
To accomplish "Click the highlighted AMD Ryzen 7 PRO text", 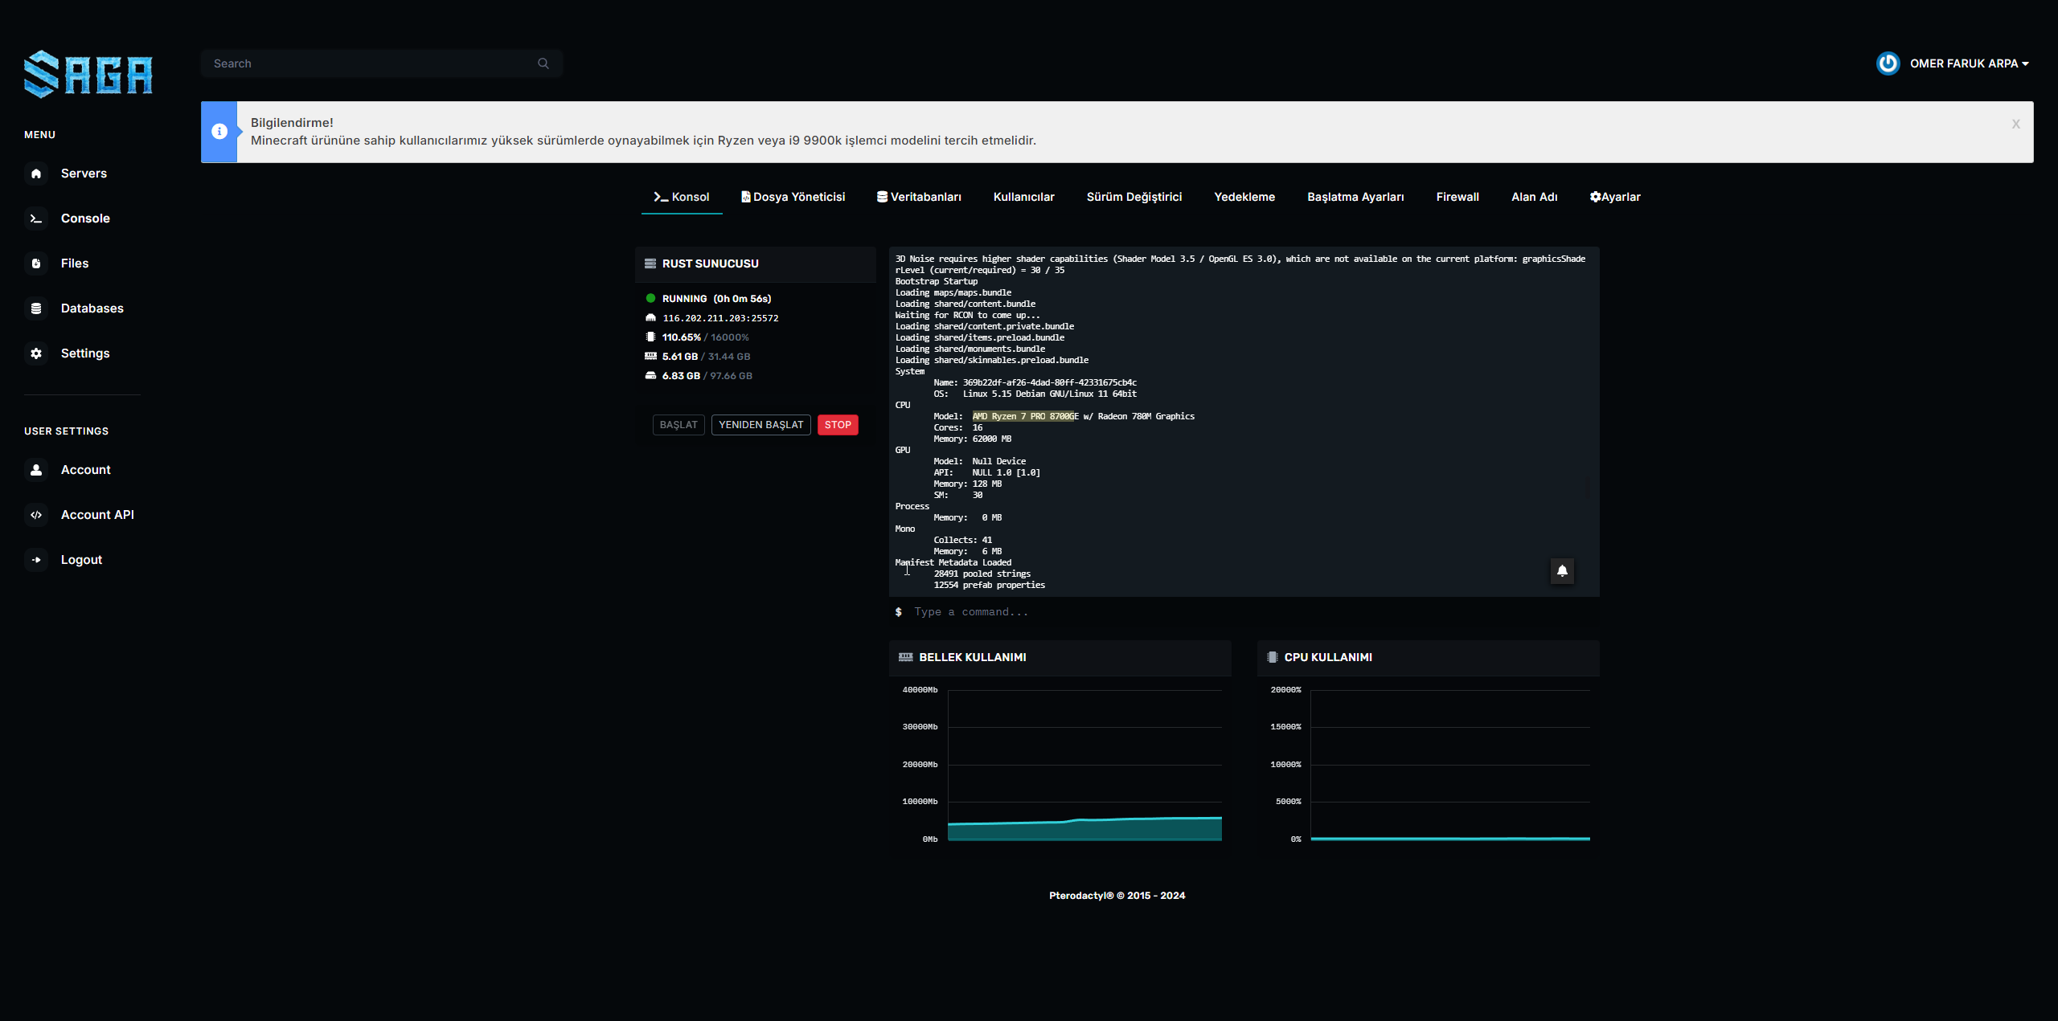I will click(x=1025, y=416).
